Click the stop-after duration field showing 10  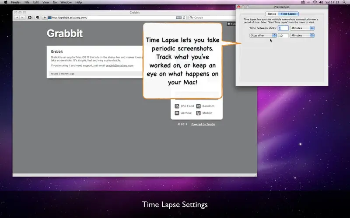point(283,36)
